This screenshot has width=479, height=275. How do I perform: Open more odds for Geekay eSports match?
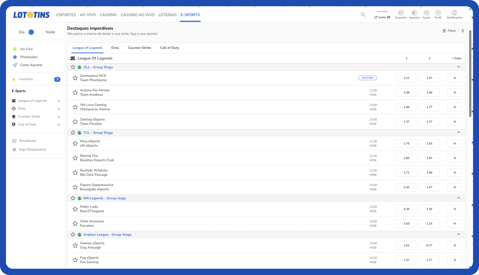[455, 245]
